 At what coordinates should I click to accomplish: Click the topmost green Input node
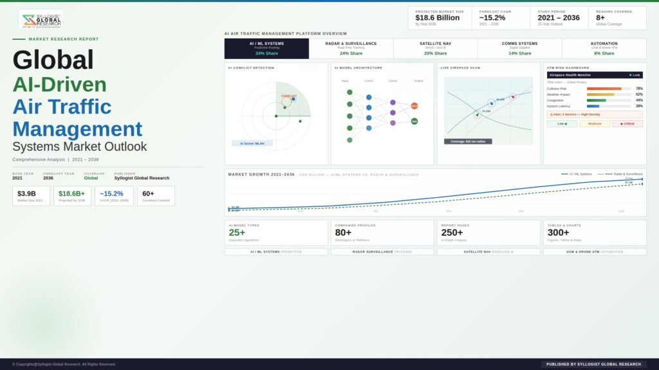pos(349,92)
